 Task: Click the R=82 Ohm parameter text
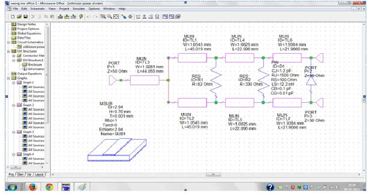(x=202, y=84)
